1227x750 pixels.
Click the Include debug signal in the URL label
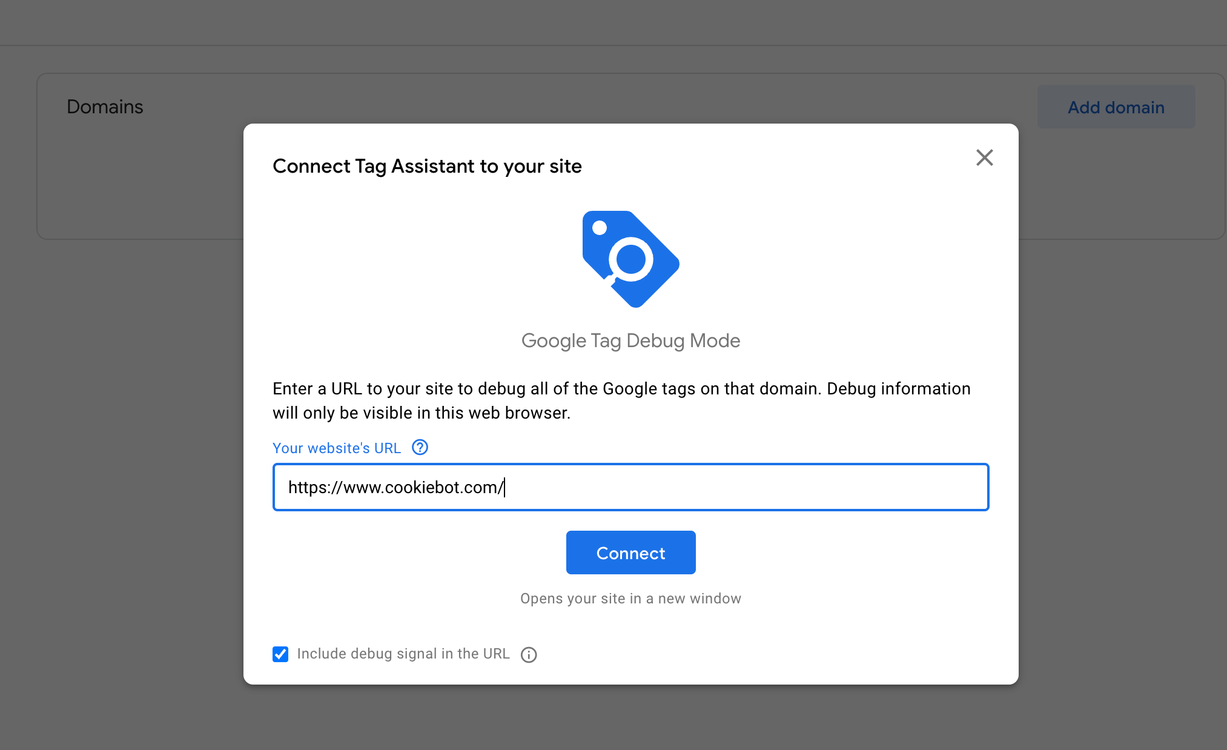(x=403, y=654)
